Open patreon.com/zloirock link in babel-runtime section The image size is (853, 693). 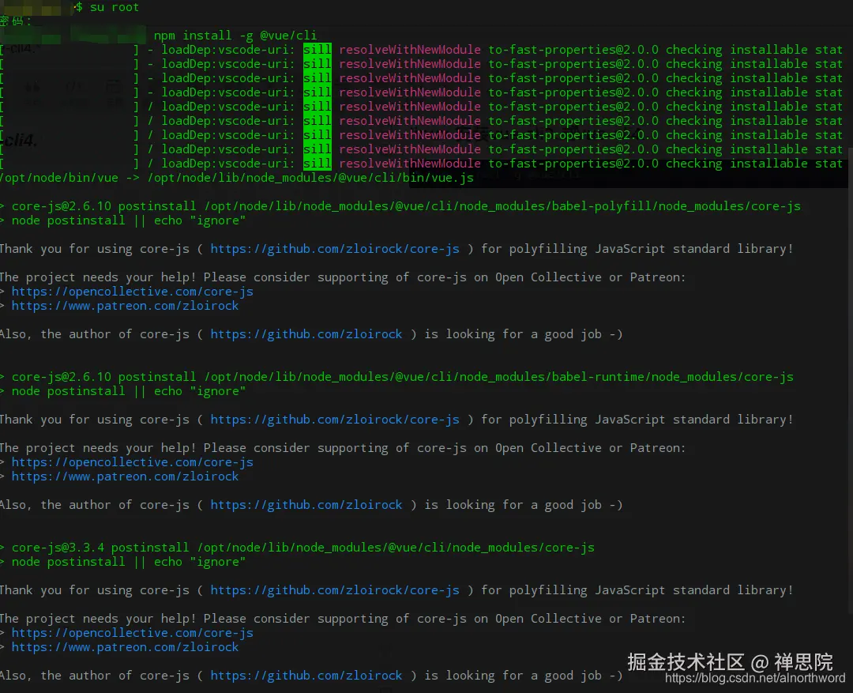(x=125, y=476)
